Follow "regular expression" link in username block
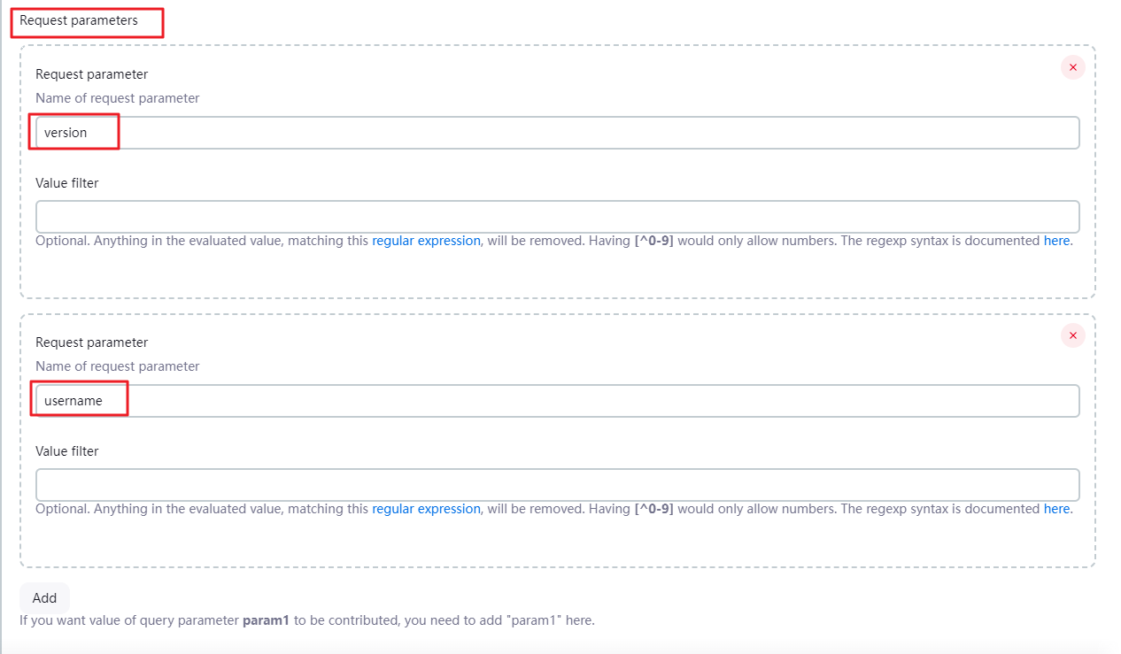This screenshot has width=1121, height=654. (x=426, y=509)
